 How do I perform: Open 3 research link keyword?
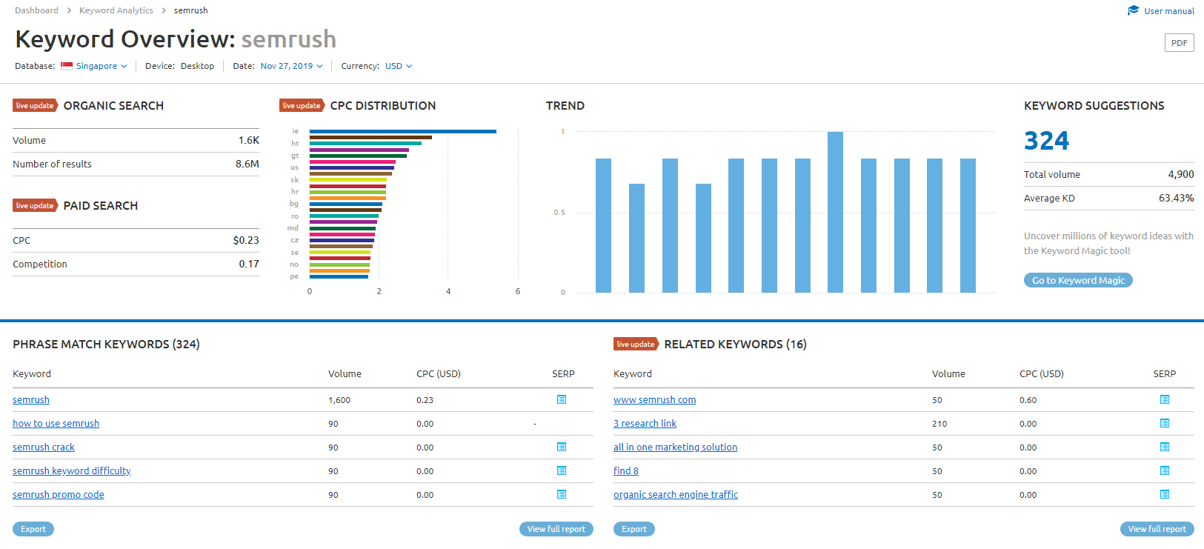[x=645, y=424]
